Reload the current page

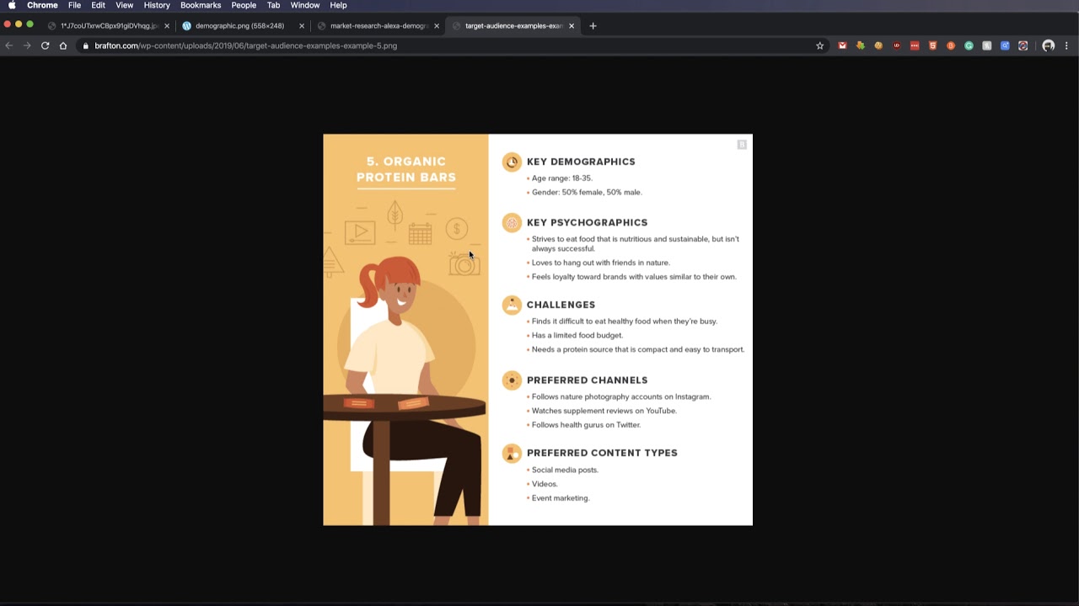[x=46, y=45]
